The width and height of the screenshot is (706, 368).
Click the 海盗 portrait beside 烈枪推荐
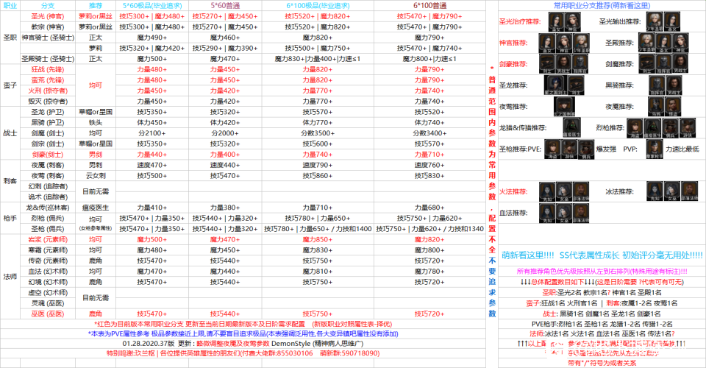[635, 128]
